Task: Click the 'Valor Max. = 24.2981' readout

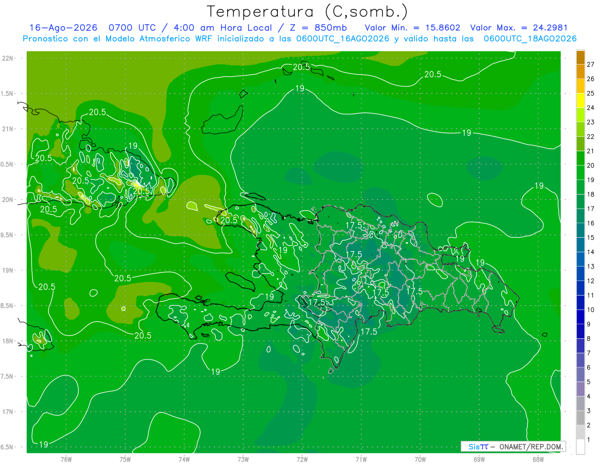Action: (519, 28)
